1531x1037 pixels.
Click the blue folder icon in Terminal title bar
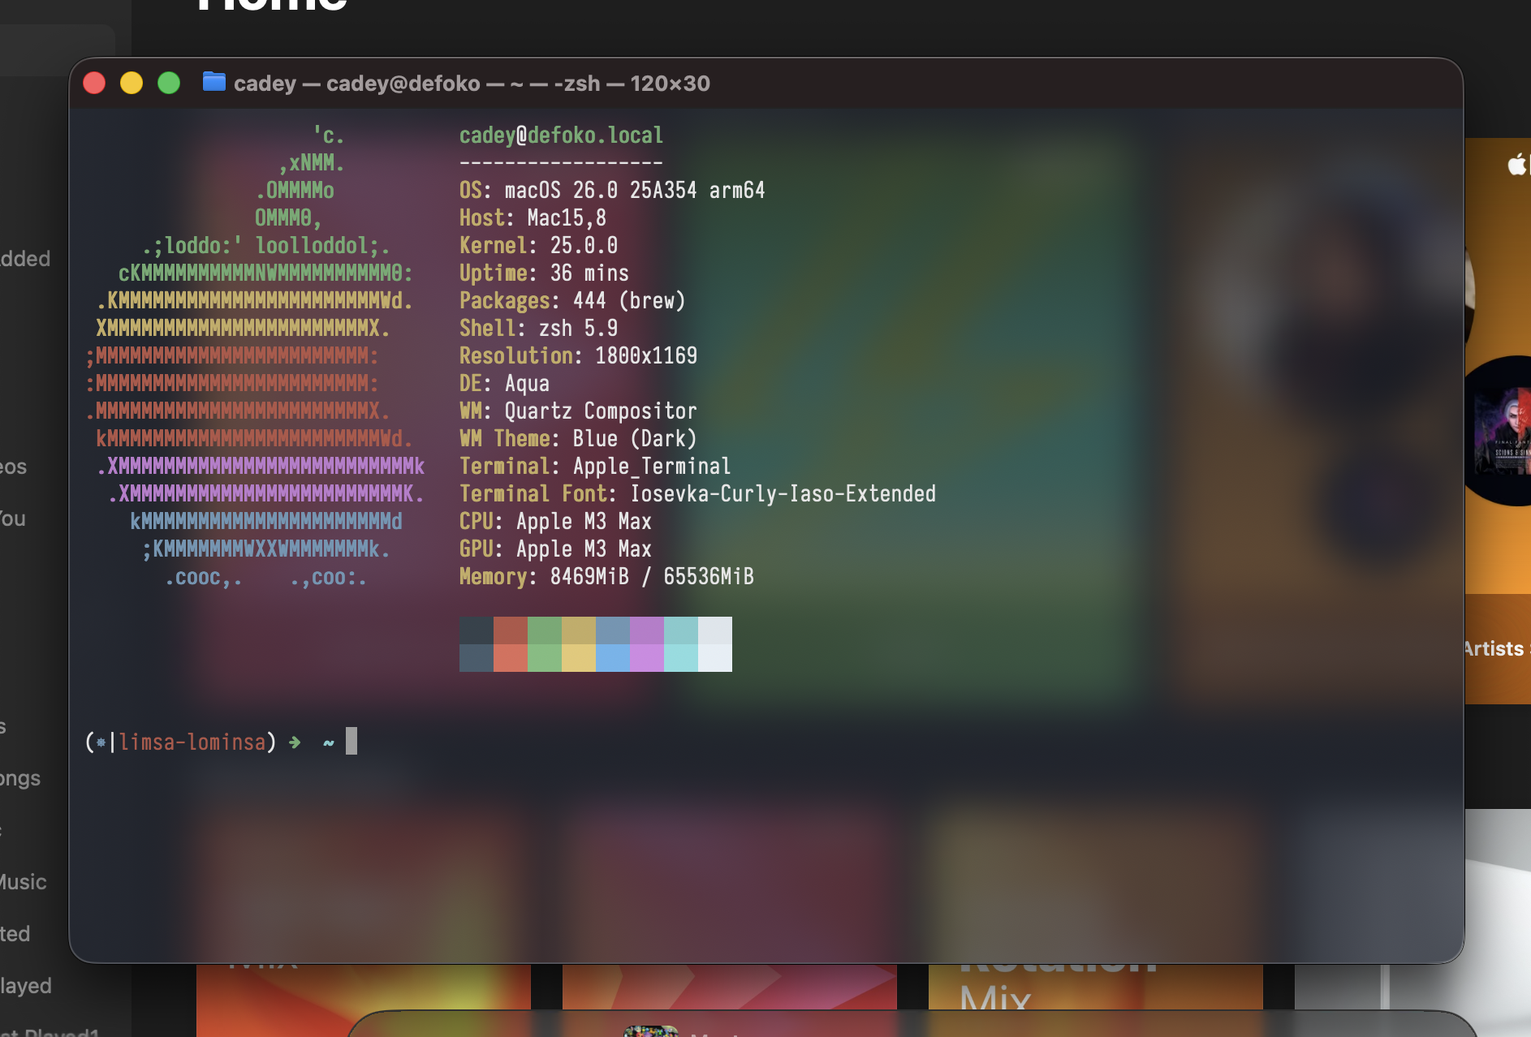(x=213, y=82)
